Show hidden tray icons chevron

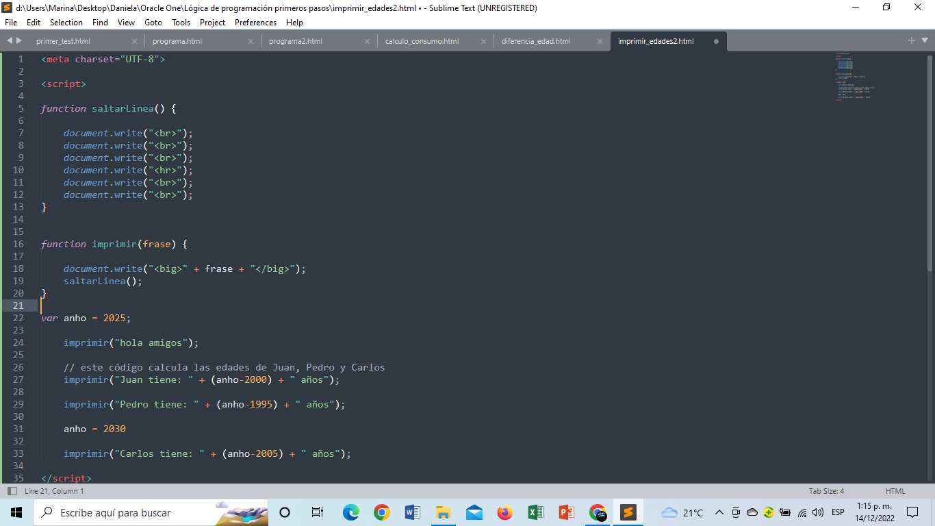click(x=719, y=512)
